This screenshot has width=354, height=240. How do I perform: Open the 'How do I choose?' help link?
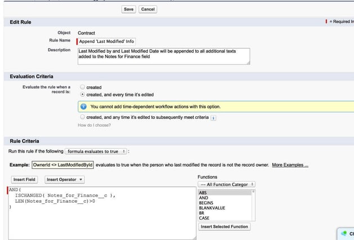(93, 125)
